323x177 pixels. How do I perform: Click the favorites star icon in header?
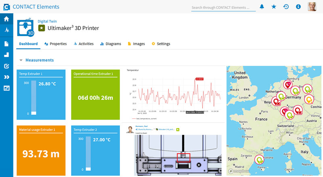(274, 7)
